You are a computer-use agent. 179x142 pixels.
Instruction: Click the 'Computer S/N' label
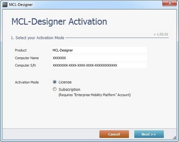pyautogui.click(x=25, y=65)
